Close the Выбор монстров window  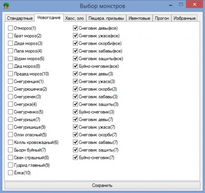pos(195,4)
